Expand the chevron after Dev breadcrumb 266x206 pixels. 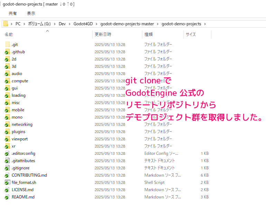point(69,24)
